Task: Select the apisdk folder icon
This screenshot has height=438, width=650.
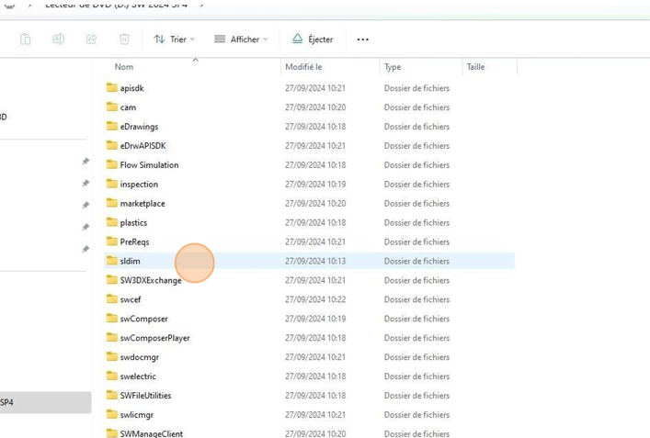Action: [111, 87]
